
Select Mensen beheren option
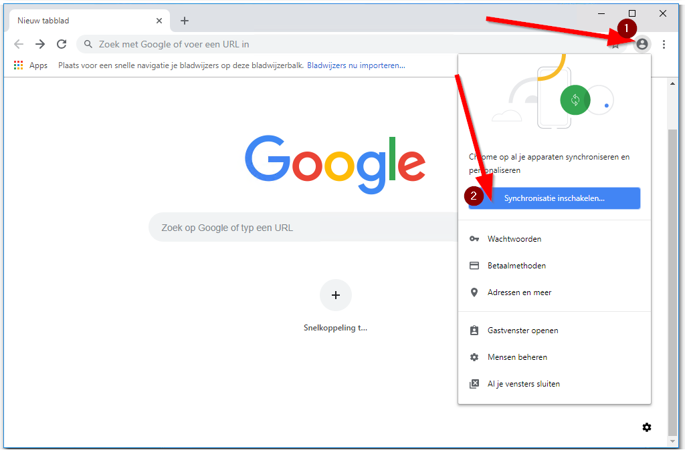click(x=555, y=357)
